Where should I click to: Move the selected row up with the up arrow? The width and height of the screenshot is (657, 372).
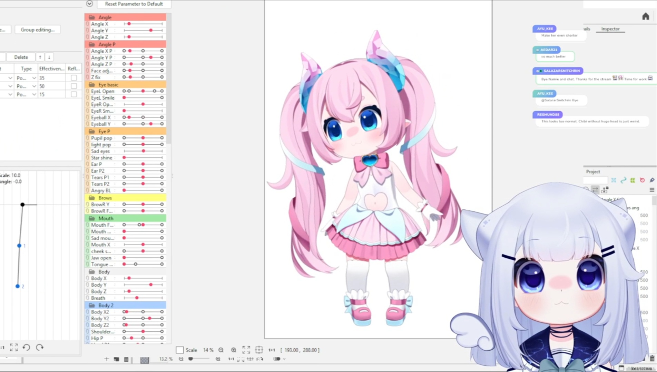[40, 57]
